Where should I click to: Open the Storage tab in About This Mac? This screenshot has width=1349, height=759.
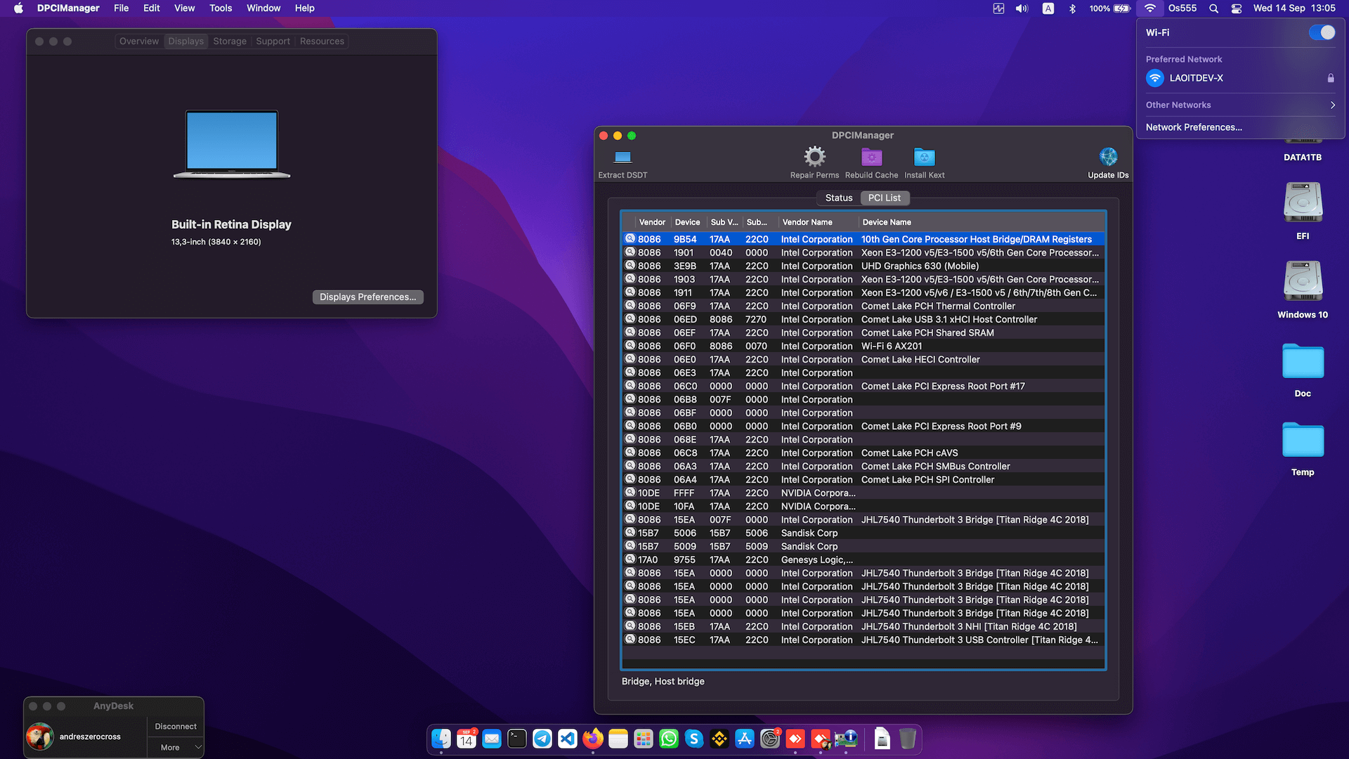pos(230,41)
